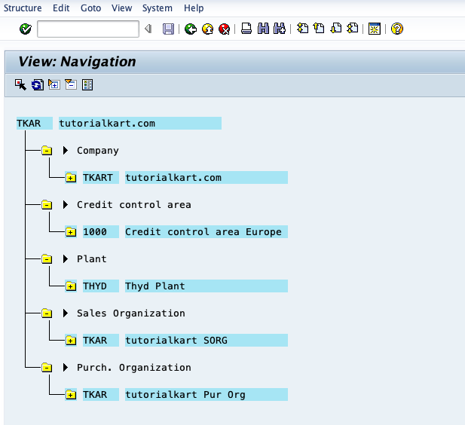Click the Refresh structure icon
465x425 pixels.
38,85
